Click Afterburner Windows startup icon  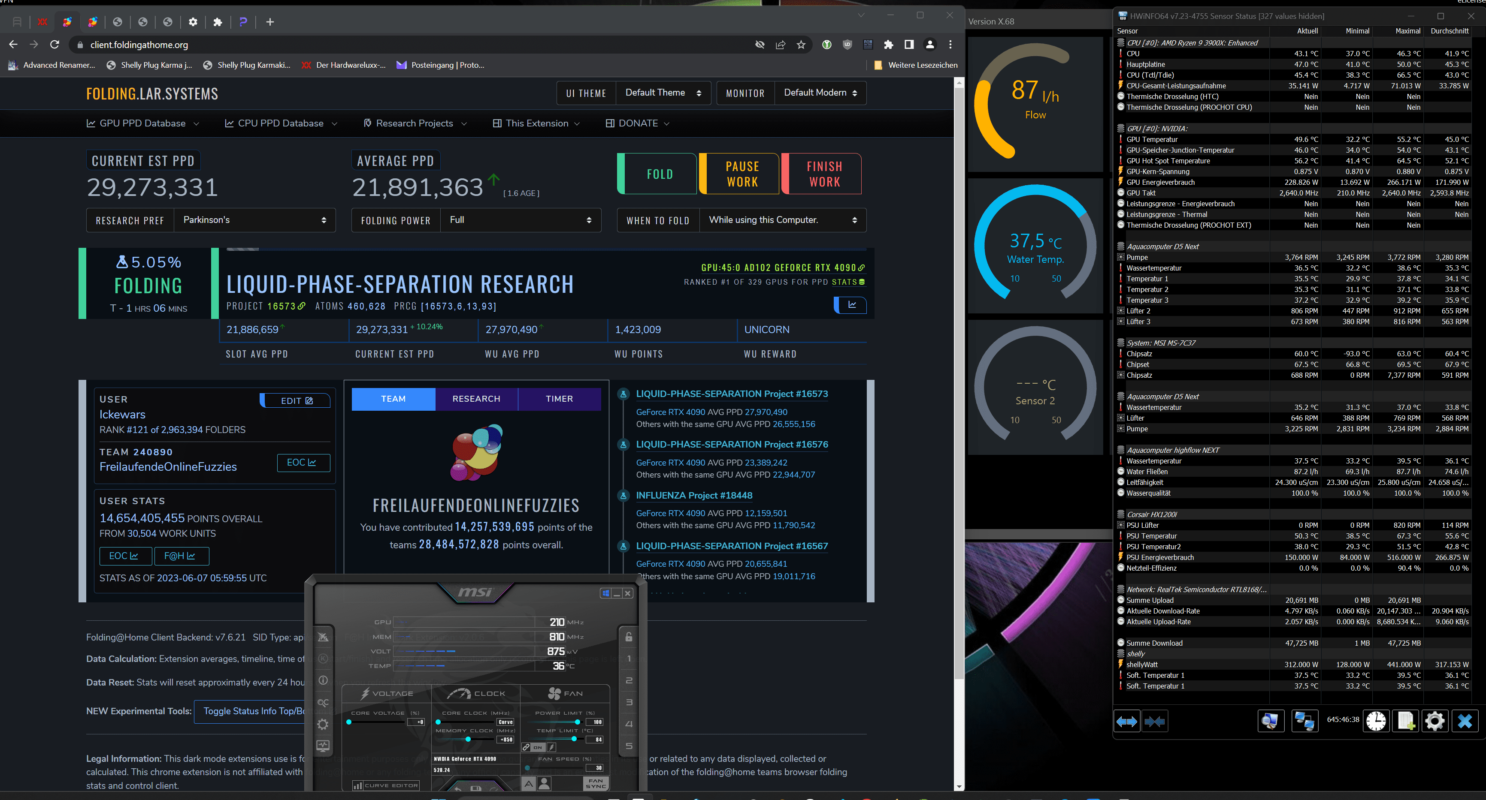tap(606, 593)
